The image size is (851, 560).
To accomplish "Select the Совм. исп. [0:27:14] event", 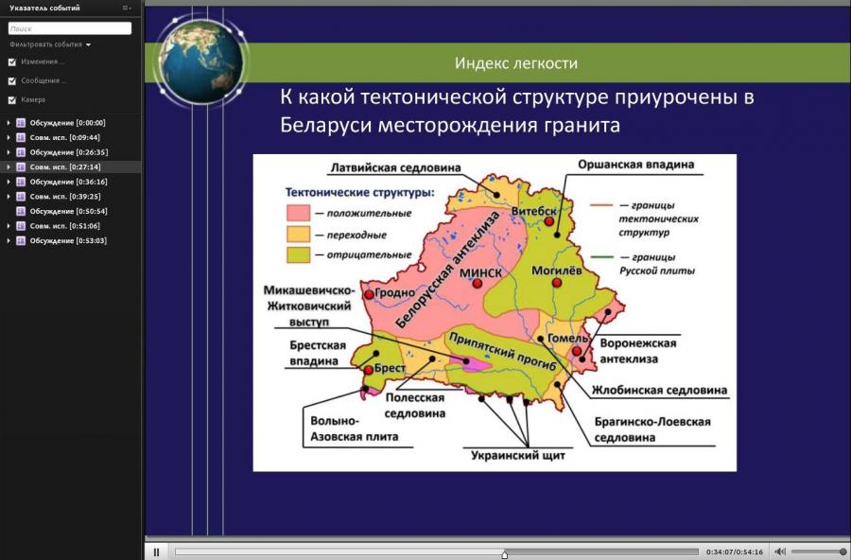I will pos(71,166).
